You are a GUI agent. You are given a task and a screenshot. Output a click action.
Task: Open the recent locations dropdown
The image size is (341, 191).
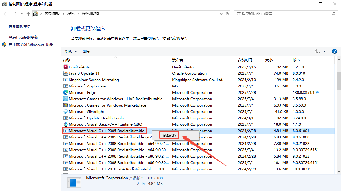tap(22, 14)
